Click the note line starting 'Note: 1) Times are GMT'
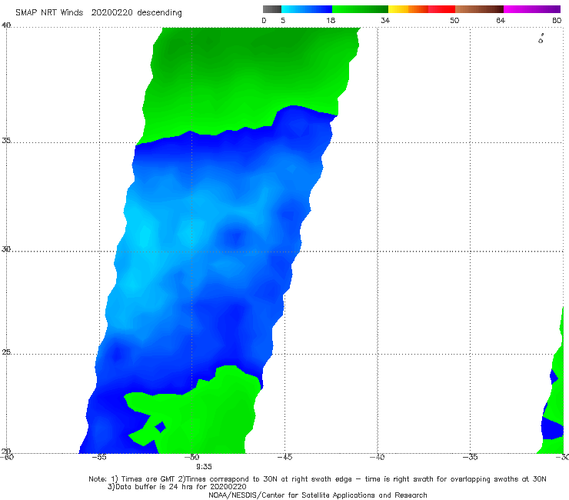Viewport: 569px width, 500px height. (x=317, y=479)
